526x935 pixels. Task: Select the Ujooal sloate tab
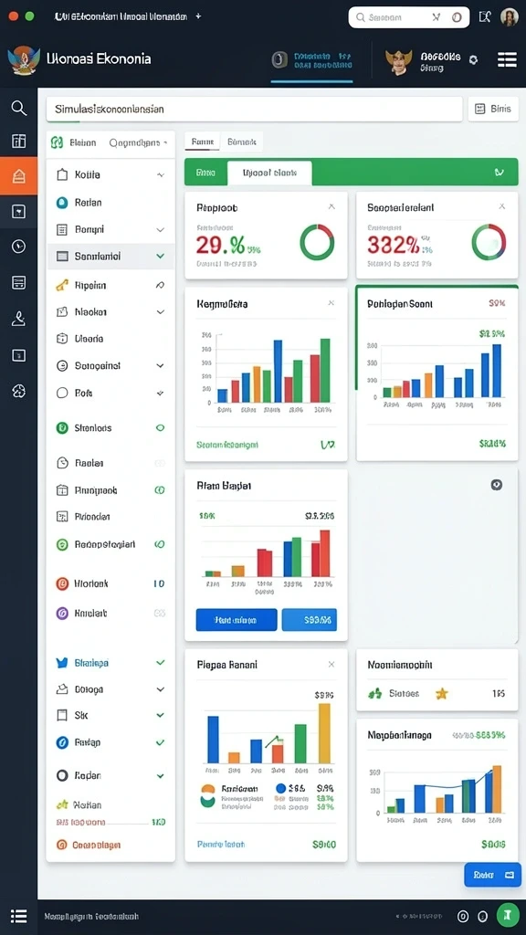(x=269, y=173)
